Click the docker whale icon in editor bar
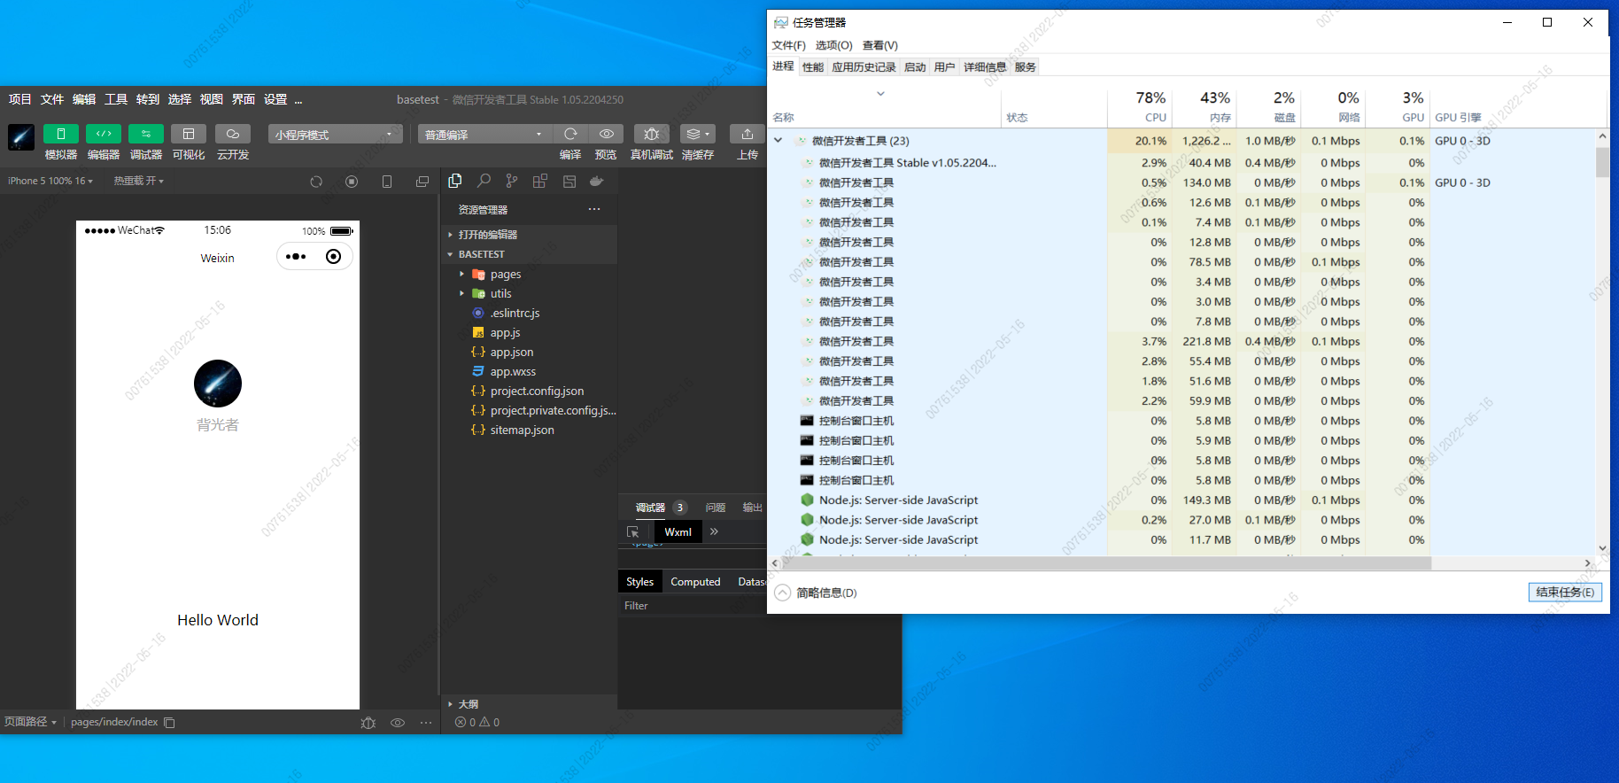This screenshot has width=1619, height=783. click(x=597, y=181)
